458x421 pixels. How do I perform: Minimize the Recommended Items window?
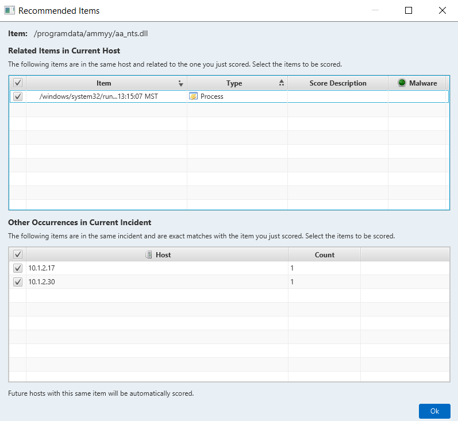pyautogui.click(x=375, y=10)
